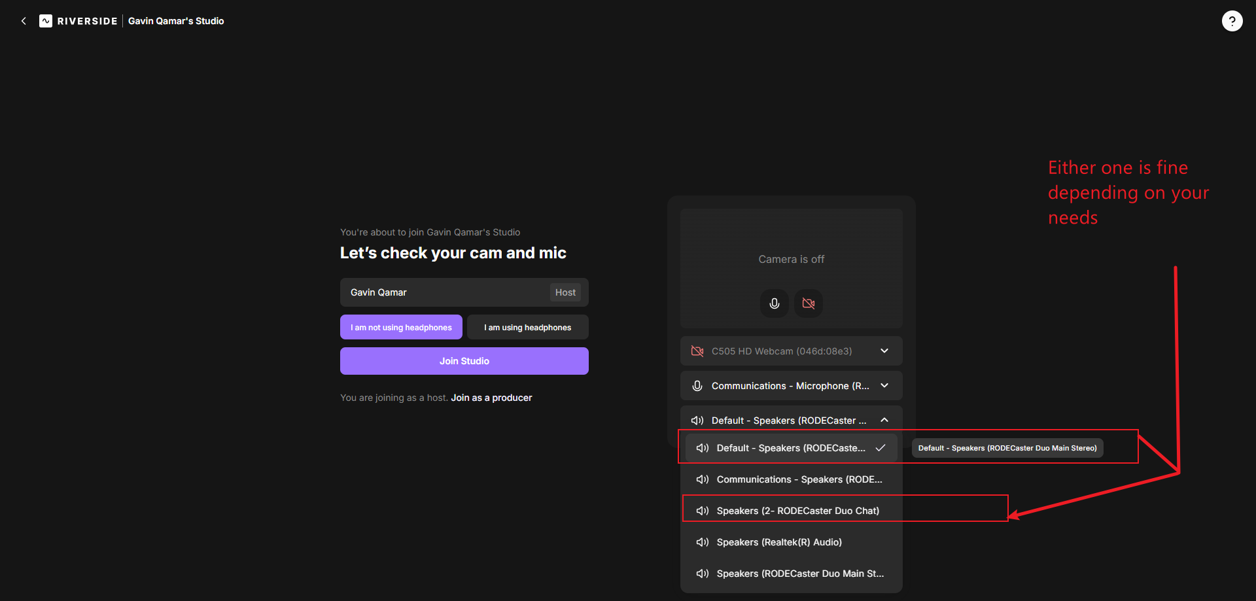This screenshot has width=1256, height=601.
Task: Click the RIVERSIDE wordmark text
Action: point(87,21)
